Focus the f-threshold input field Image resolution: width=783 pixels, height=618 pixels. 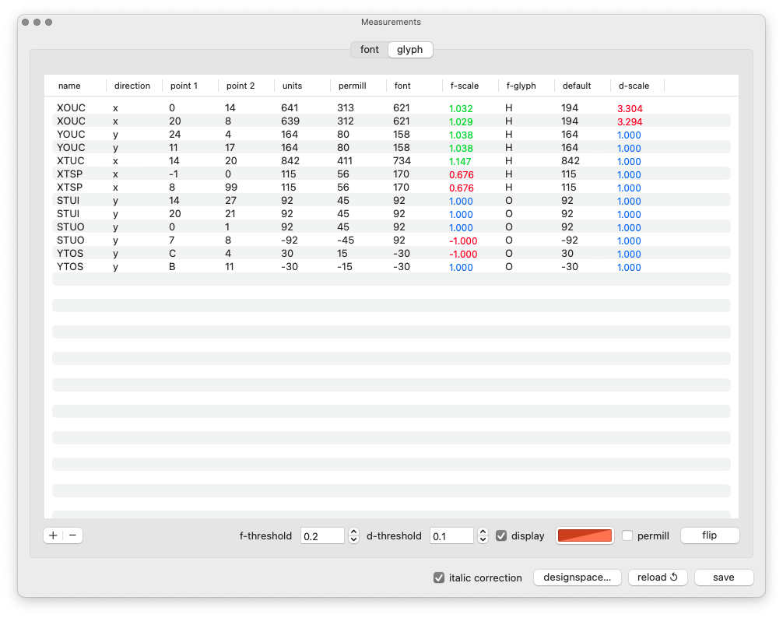[x=322, y=535]
